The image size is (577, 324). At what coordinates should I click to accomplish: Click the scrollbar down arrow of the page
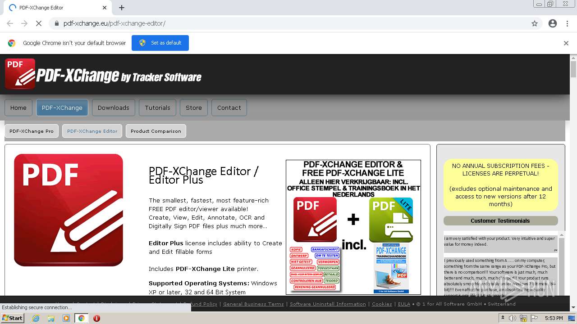[x=573, y=307]
